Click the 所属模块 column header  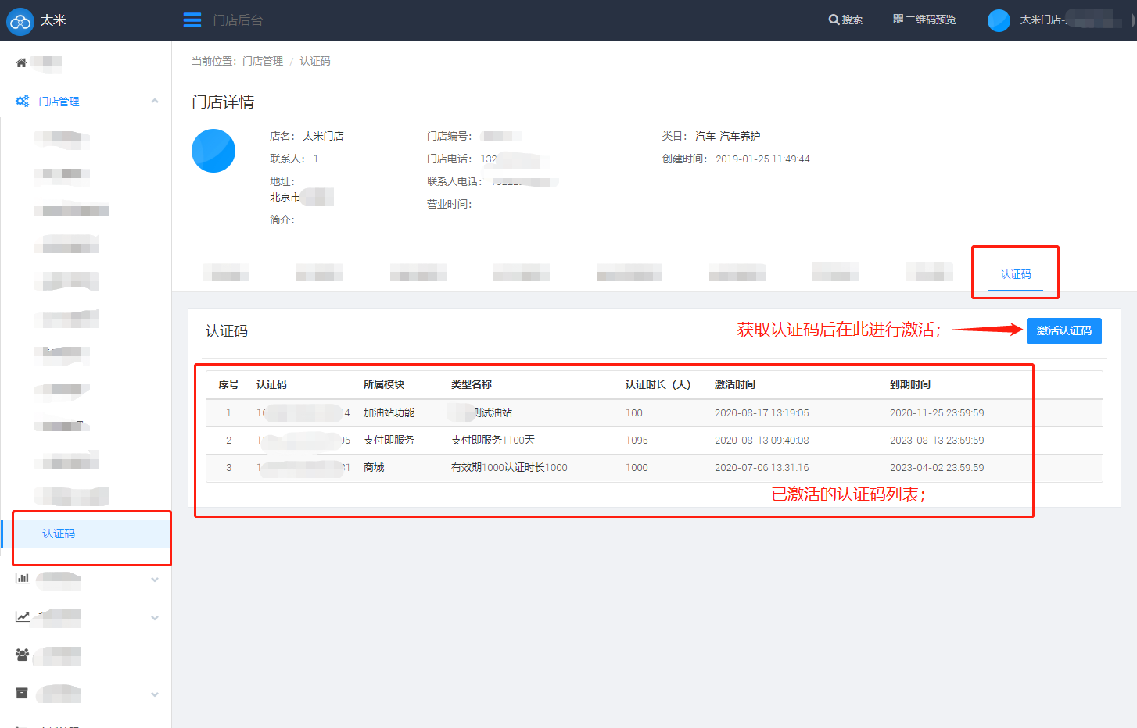(x=384, y=384)
